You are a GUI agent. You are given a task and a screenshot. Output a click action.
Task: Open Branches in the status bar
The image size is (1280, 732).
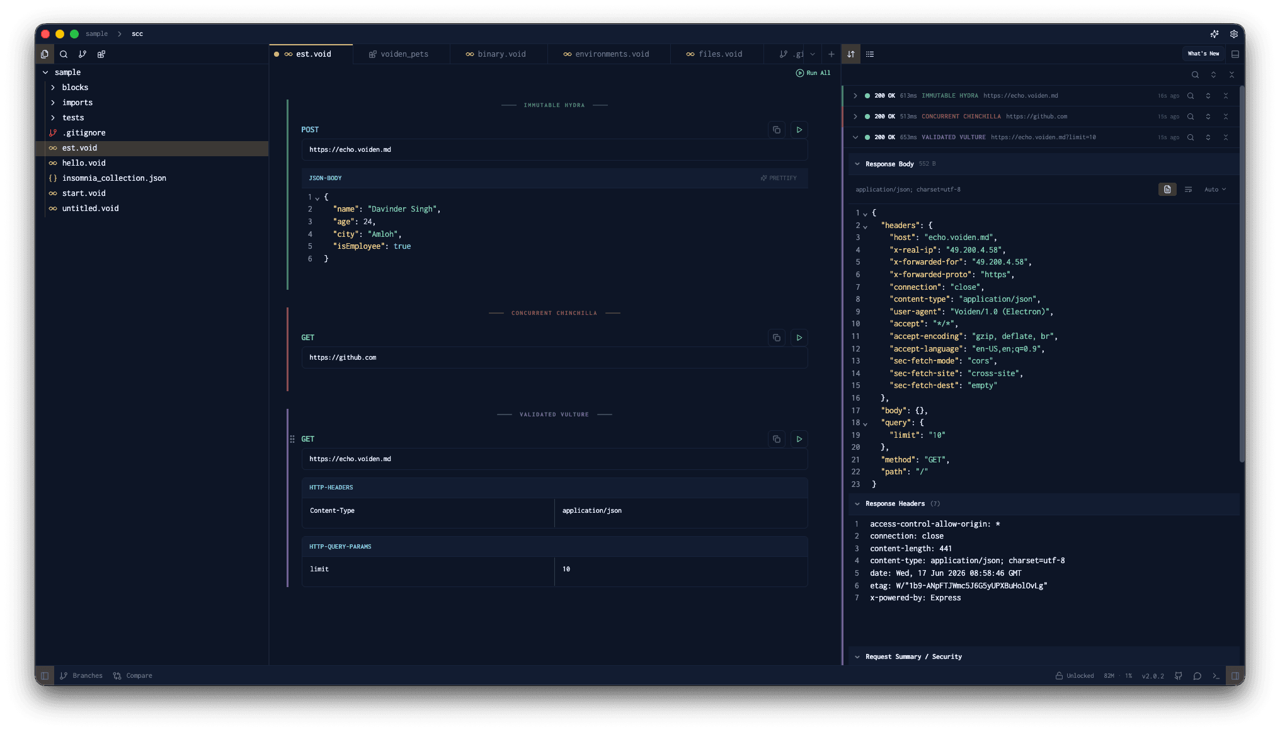click(81, 676)
